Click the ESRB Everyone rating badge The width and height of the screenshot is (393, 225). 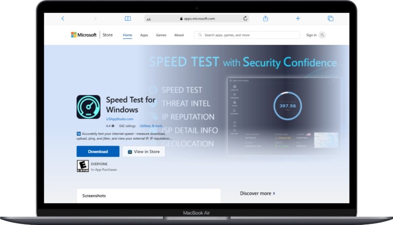[83, 166]
